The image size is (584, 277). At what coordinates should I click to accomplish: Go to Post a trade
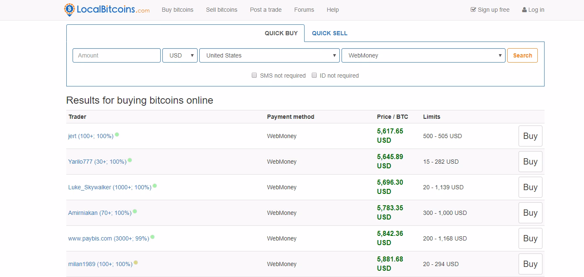point(266,10)
